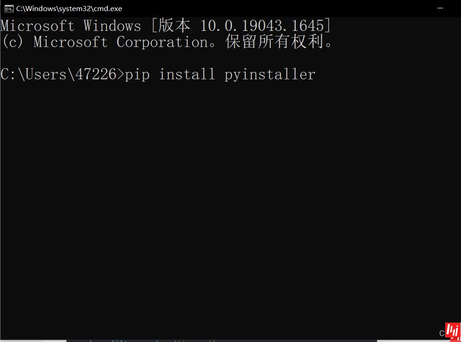Minimize the cmd.exe window
The image size is (461, 342).
click(441, 8)
